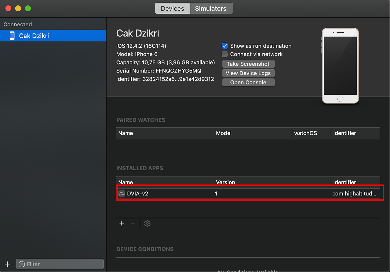
Task: Click the Cak Dzikri device title
Action: pyautogui.click(x=138, y=33)
